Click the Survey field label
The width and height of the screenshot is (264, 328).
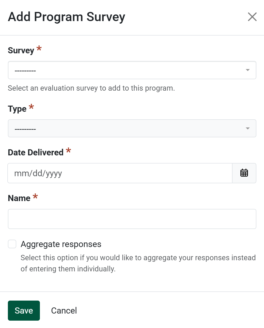click(x=21, y=51)
